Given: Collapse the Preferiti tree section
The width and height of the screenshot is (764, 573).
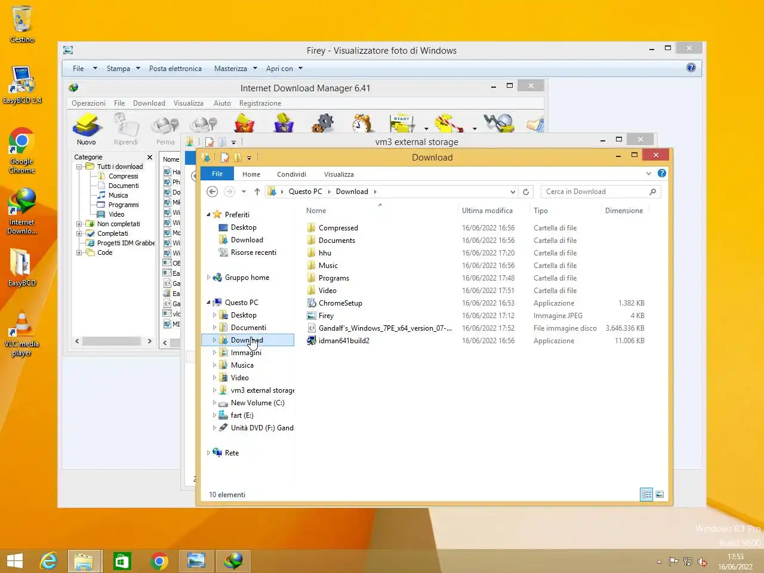Looking at the screenshot, I should [208, 215].
